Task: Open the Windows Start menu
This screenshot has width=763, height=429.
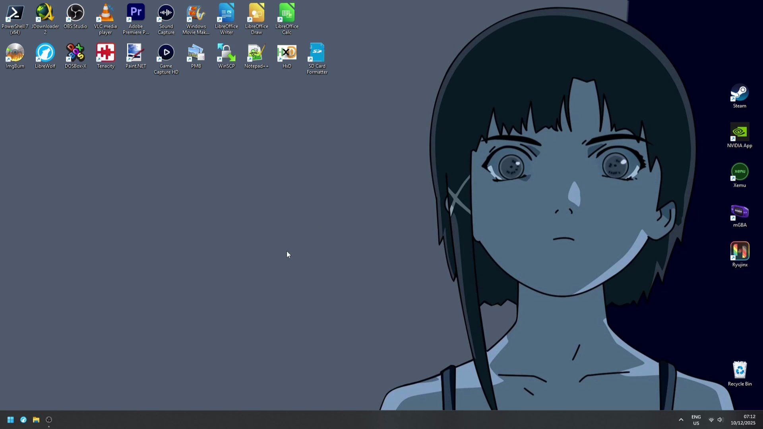Action: pos(11,420)
